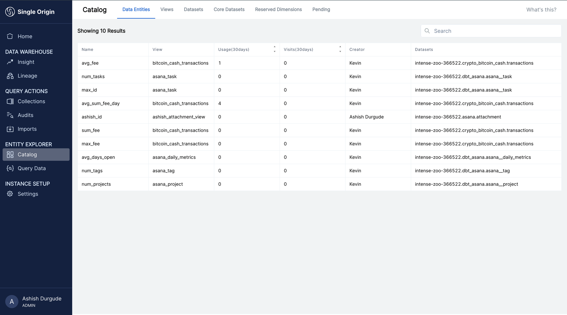Click the Insight trend-line icon
Screen dimensions: 567x315
click(x=10, y=62)
